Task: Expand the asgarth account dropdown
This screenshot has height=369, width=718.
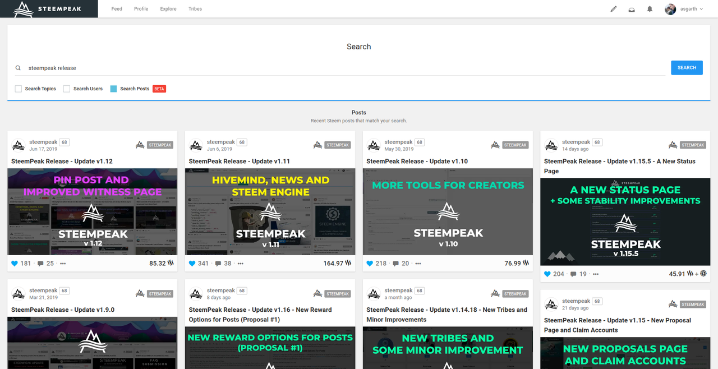Action: 701,9
